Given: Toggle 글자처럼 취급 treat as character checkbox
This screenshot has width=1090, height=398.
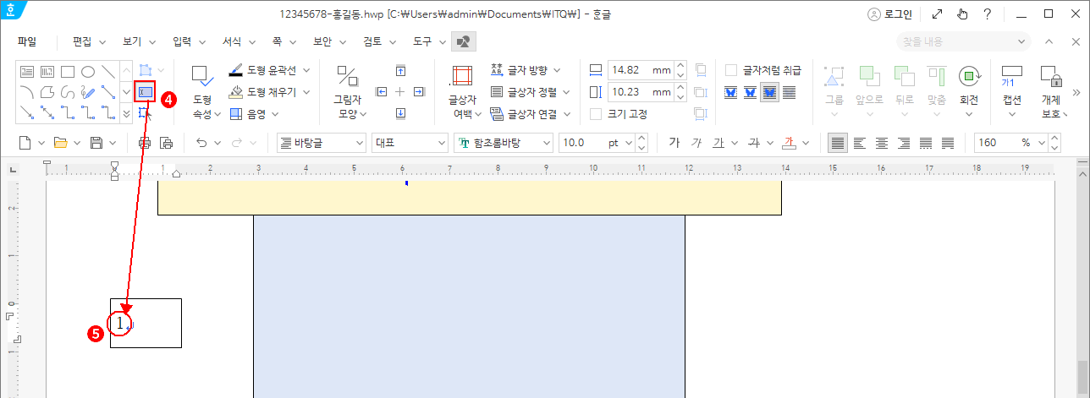Looking at the screenshot, I should [731, 70].
